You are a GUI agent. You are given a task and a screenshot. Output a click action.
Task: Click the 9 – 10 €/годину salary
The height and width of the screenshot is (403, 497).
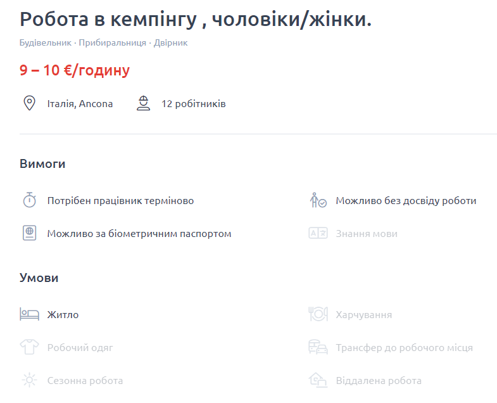coord(75,70)
